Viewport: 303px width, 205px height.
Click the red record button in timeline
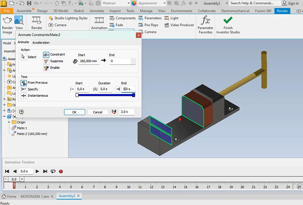[61, 172]
